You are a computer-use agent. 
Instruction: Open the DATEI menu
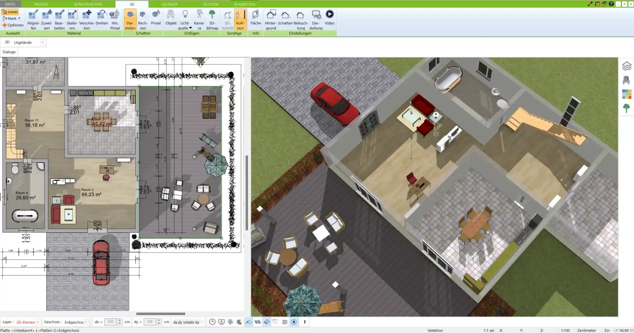(x=10, y=4)
